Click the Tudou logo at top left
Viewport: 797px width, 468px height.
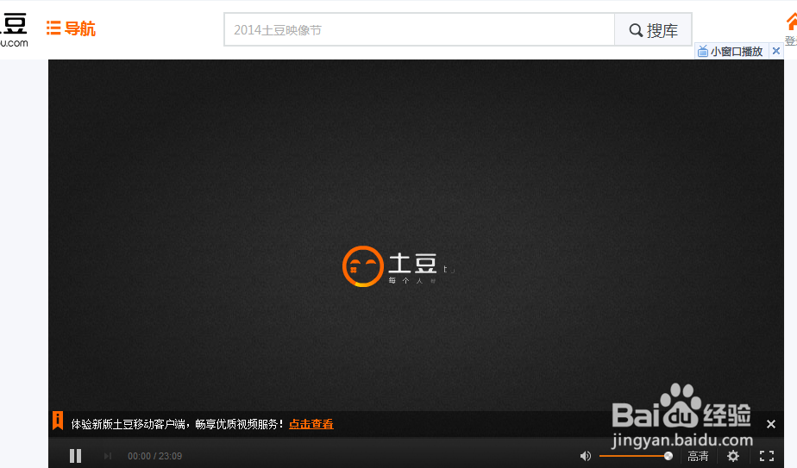click(14, 29)
